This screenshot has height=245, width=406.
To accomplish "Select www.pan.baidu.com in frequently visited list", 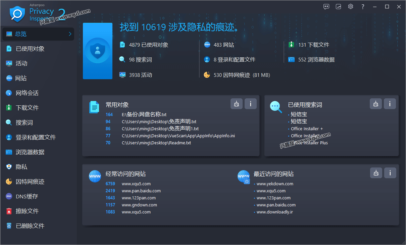I will (141, 191).
